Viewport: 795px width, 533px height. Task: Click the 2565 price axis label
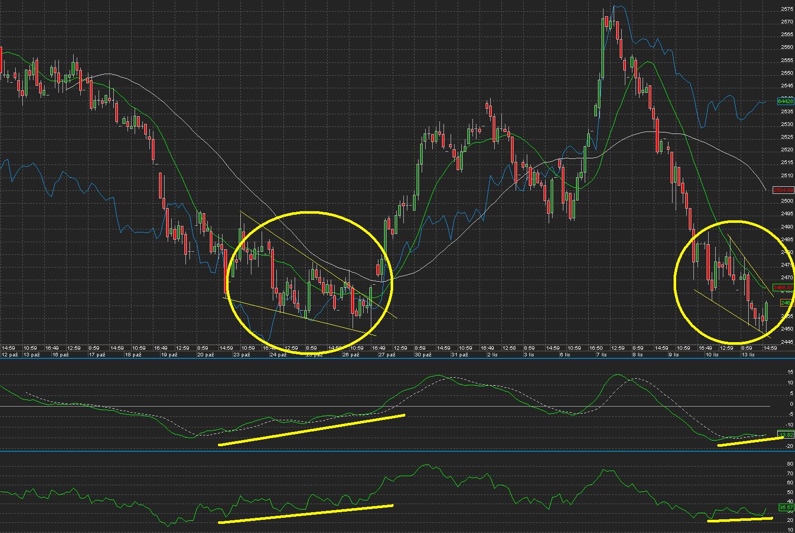787,35
